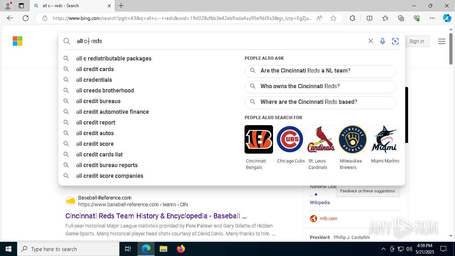Open Chicago Cubs logo thumbnail
Image resolution: width=455 pixels, height=256 pixels.
pyautogui.click(x=290, y=139)
